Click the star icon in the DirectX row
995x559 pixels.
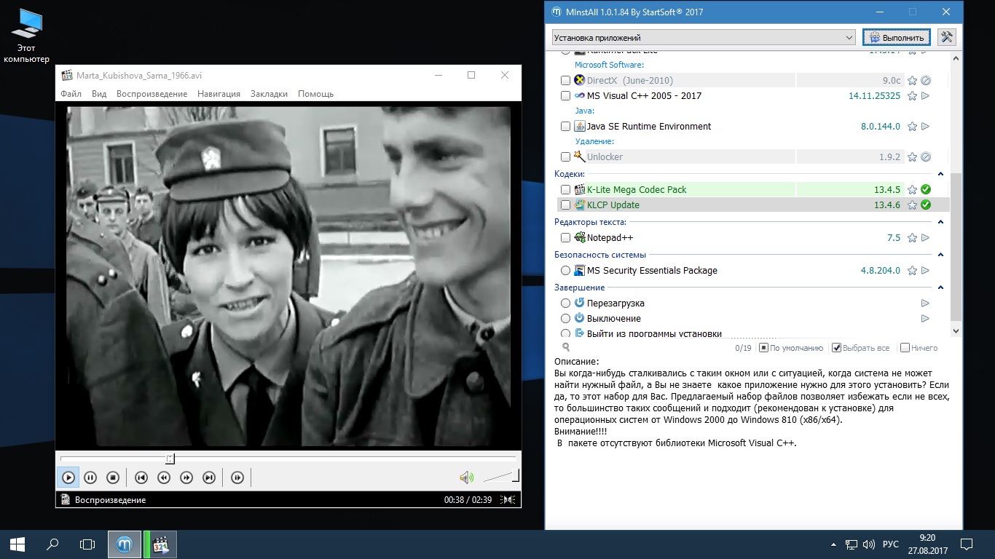tap(912, 81)
